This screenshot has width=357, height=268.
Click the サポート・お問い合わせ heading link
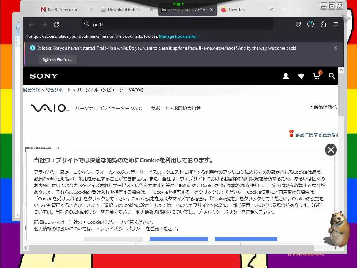(176, 108)
